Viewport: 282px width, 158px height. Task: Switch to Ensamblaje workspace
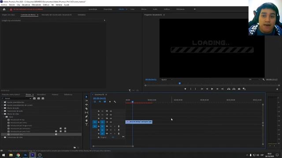coord(108,9)
